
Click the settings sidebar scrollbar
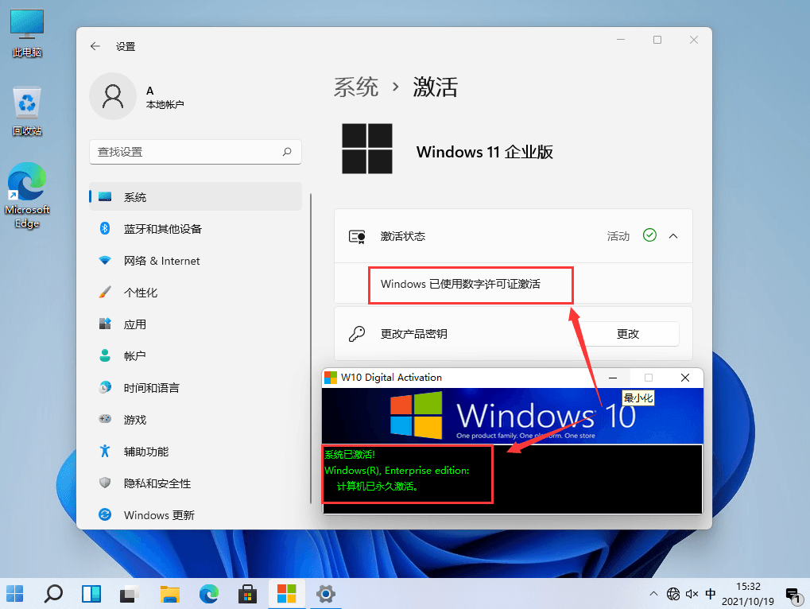pyautogui.click(x=311, y=349)
